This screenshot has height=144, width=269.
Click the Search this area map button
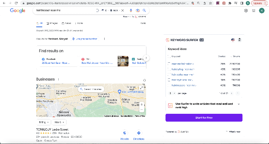(x=91, y=89)
